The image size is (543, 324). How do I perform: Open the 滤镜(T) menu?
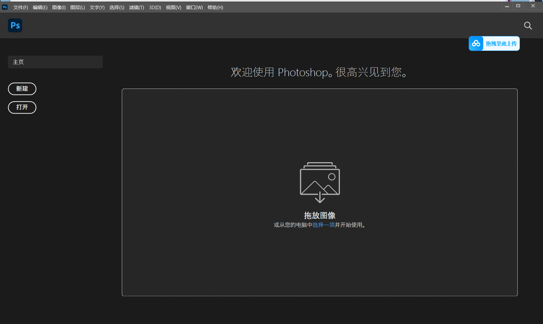click(x=137, y=7)
